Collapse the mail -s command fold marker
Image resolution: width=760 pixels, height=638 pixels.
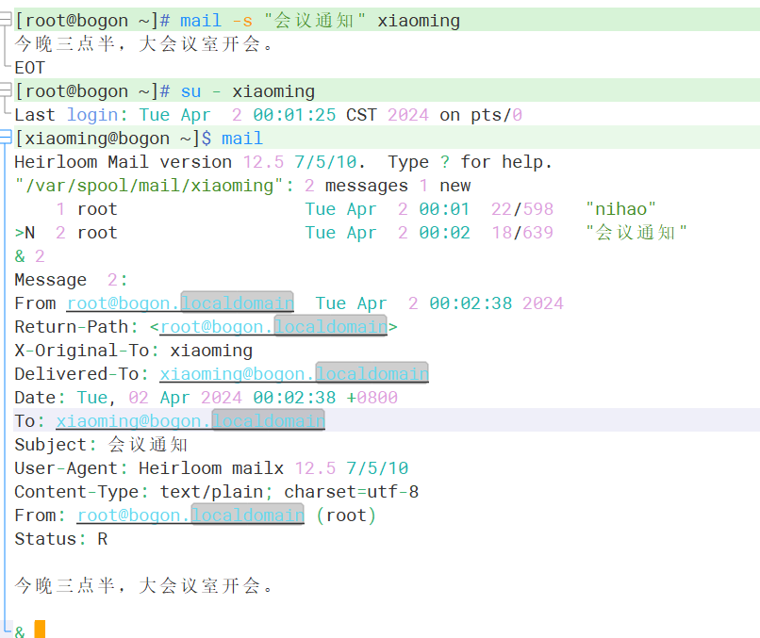point(6,20)
